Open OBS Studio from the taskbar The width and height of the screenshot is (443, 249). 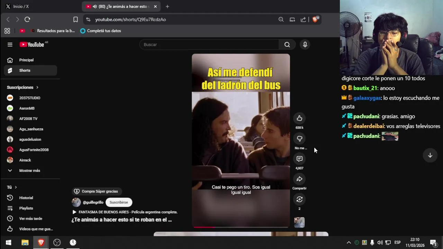point(57,242)
